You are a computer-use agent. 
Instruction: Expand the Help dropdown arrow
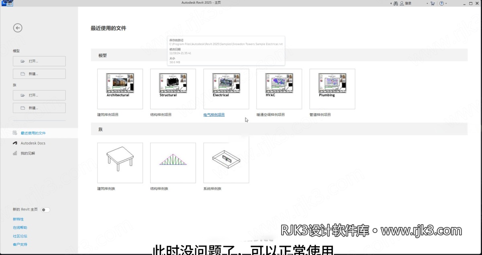click(x=446, y=3)
